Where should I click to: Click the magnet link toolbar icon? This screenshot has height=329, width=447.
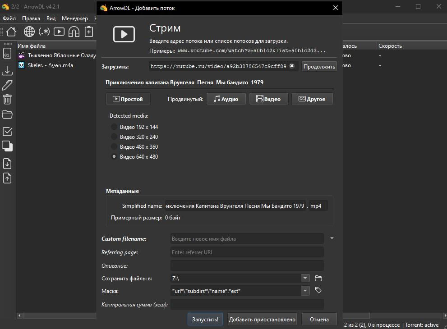pos(74,32)
